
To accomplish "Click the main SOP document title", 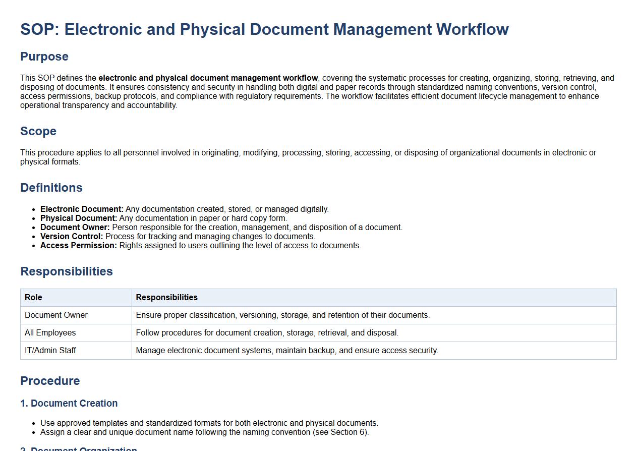I will [x=264, y=29].
